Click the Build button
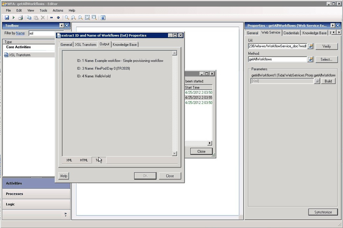The width and height of the screenshot is (343, 228). (328, 81)
